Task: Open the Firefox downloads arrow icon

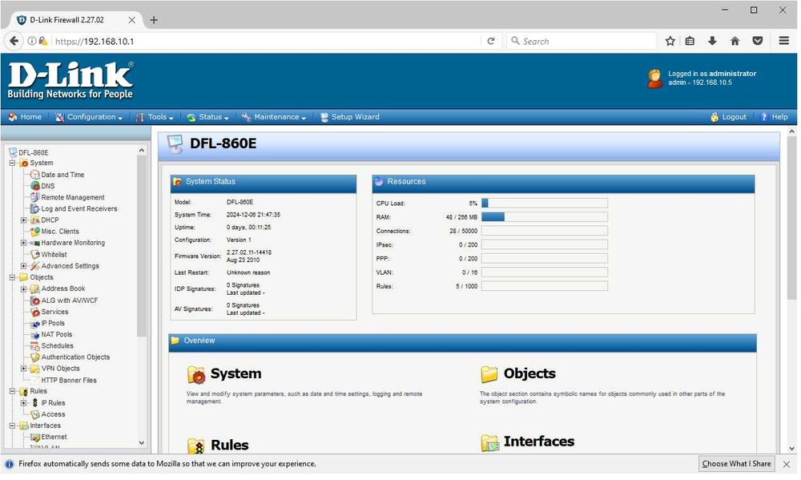Action: [713, 42]
